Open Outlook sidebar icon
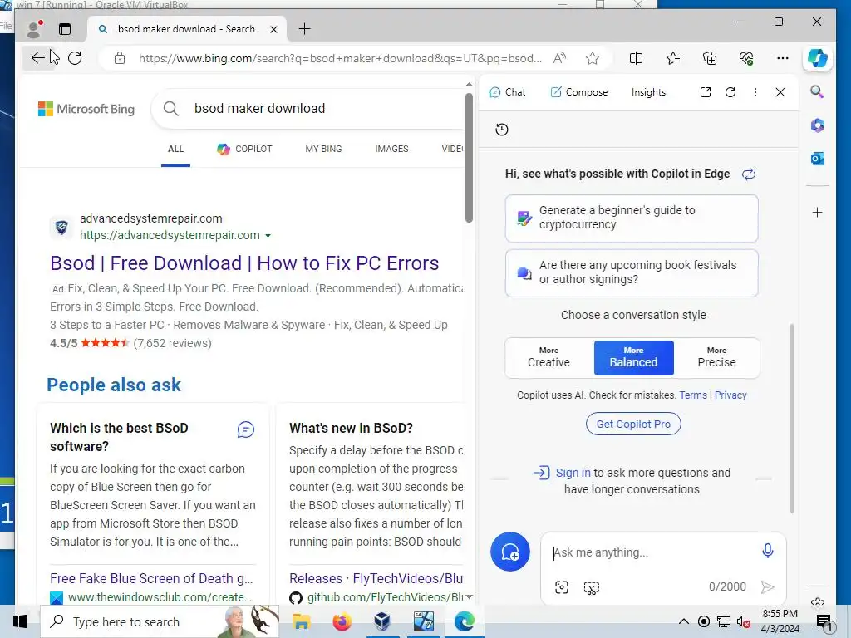Image resolution: width=851 pixels, height=638 pixels. point(818,159)
